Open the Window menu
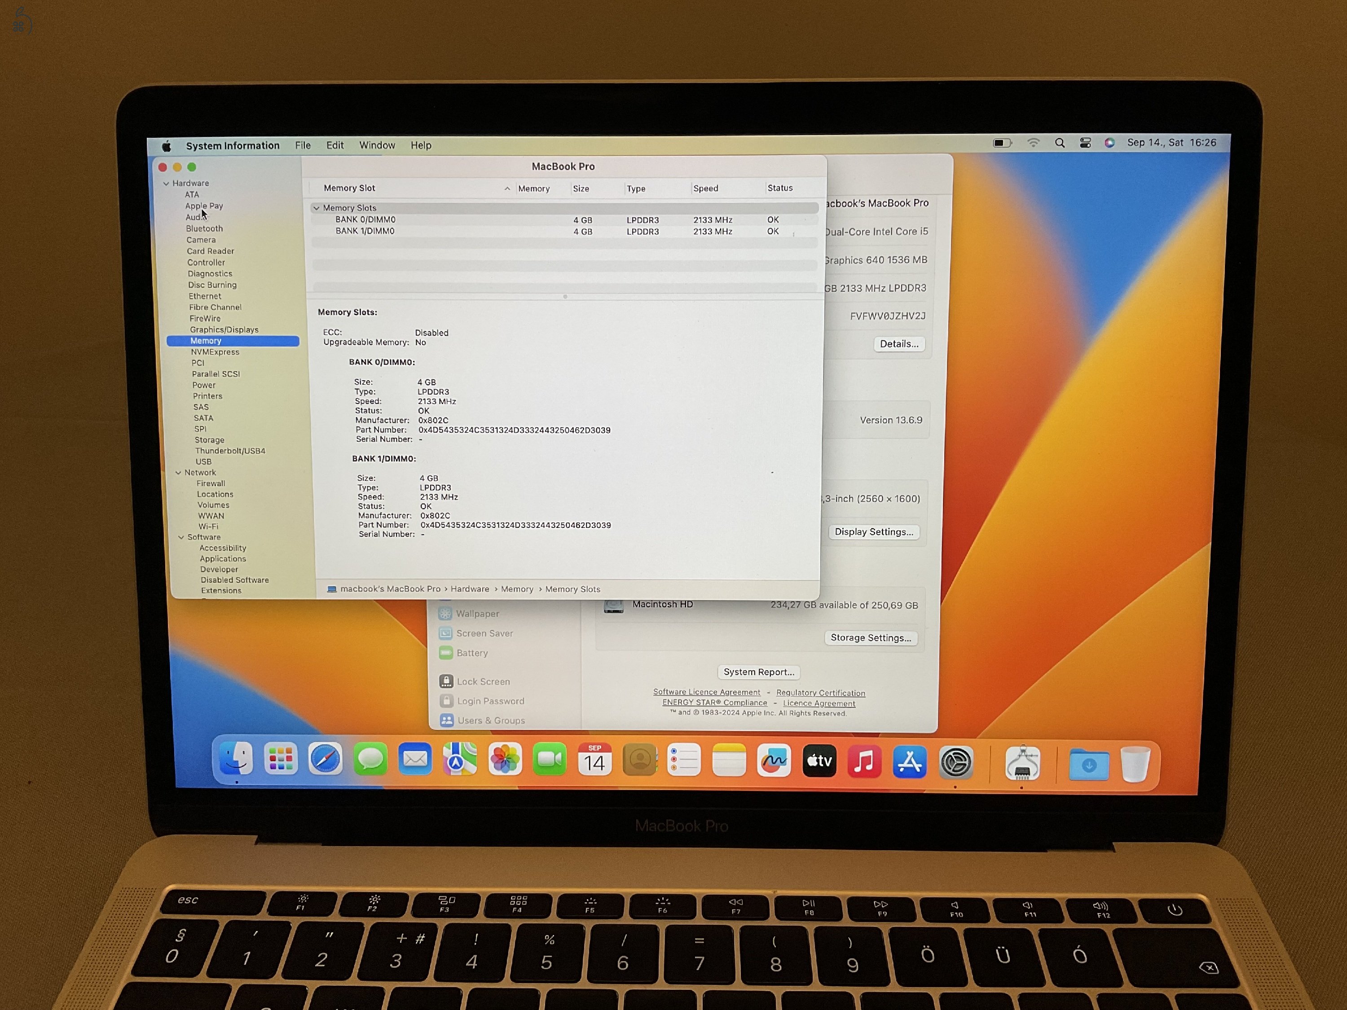The image size is (1347, 1010). [377, 145]
